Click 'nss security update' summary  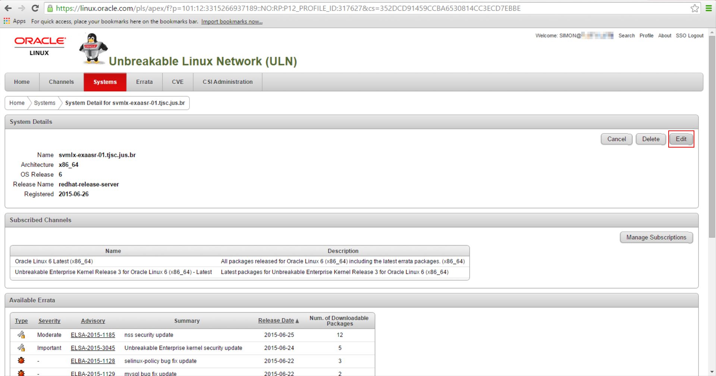coord(149,335)
